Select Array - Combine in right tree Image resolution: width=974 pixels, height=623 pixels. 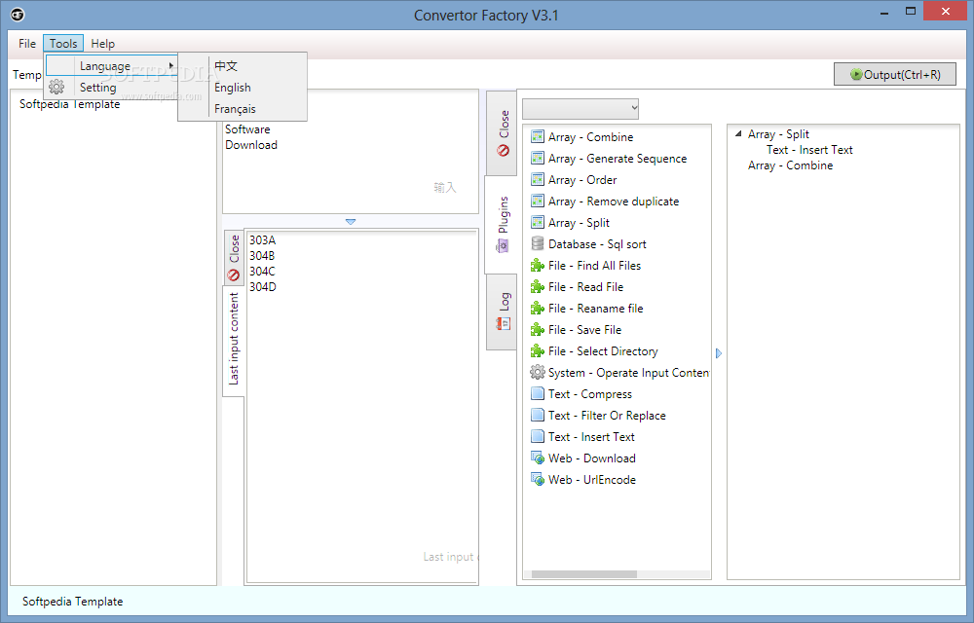(790, 165)
